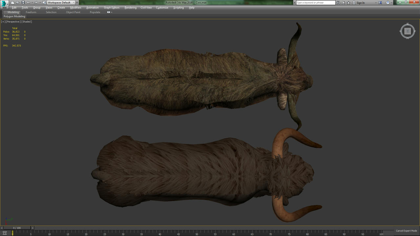Open the Customize menu

[162, 8]
